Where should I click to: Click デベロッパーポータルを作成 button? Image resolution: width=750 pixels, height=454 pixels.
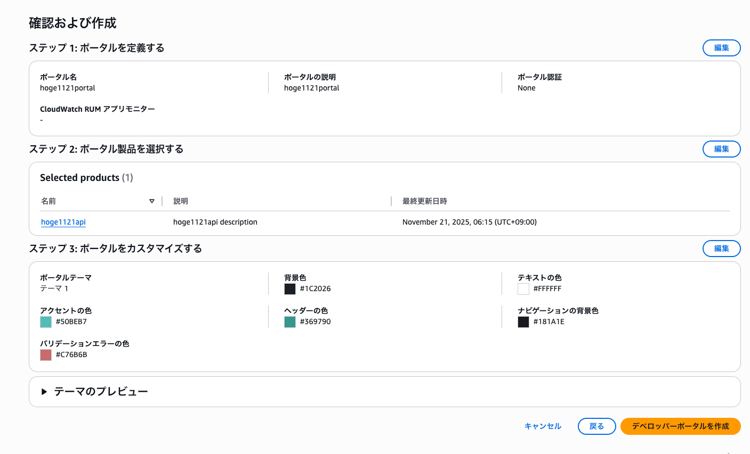(x=680, y=426)
